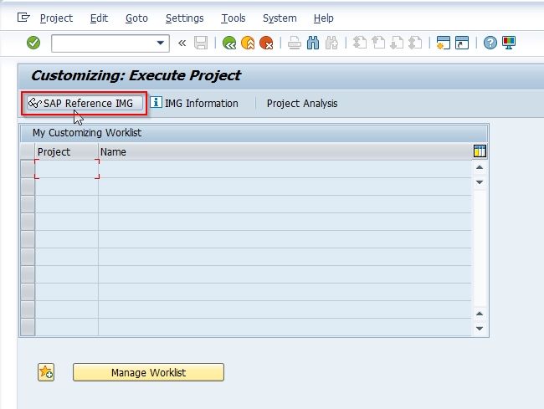Viewport: 544px width, 409px height.
Task: Click the green Enter checkmark icon
Action: (x=33, y=43)
